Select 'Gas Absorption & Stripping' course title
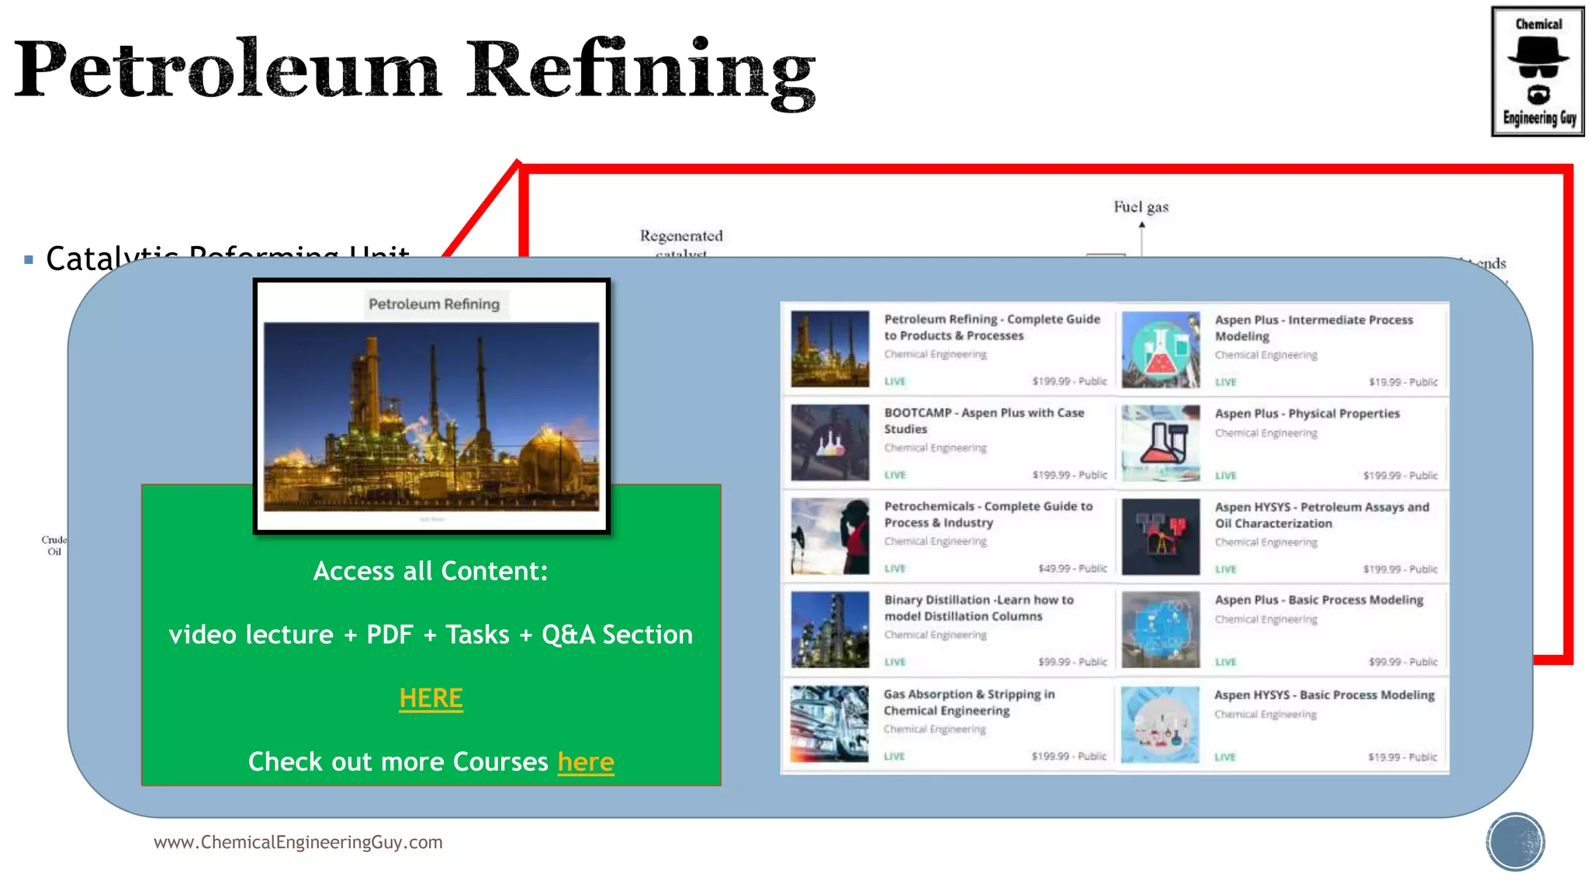The height and width of the screenshot is (894, 1589). tap(969, 702)
